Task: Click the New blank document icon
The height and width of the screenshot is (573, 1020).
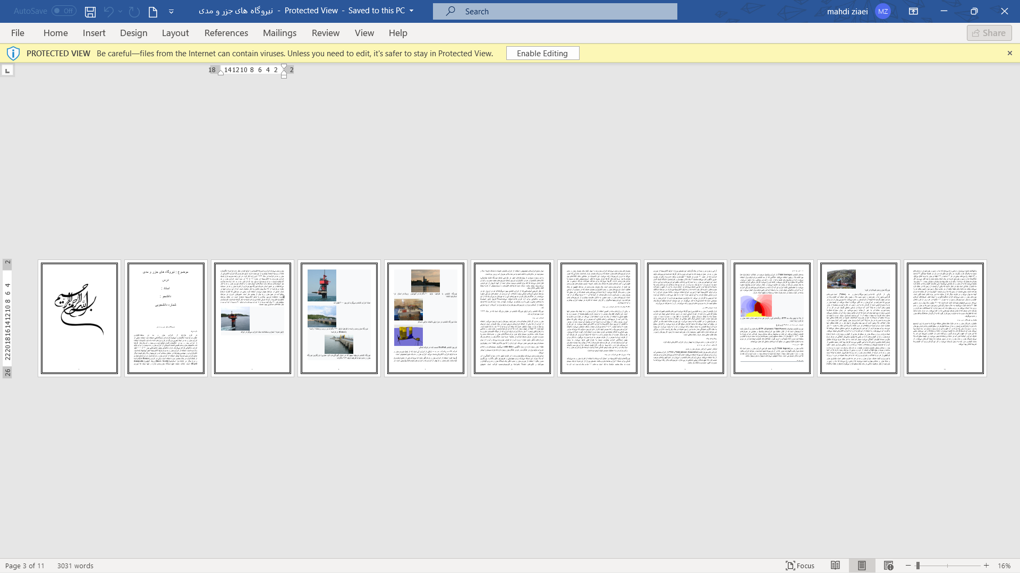Action: pos(153,12)
